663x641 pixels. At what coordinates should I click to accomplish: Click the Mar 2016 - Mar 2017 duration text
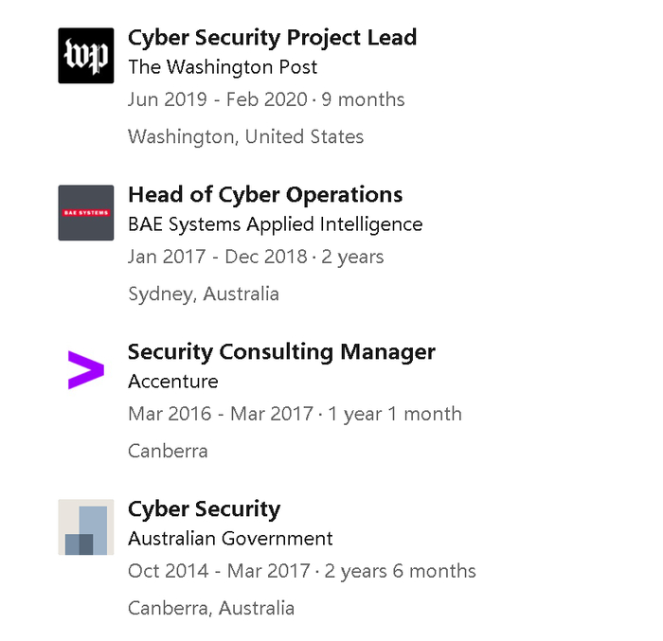click(x=295, y=414)
